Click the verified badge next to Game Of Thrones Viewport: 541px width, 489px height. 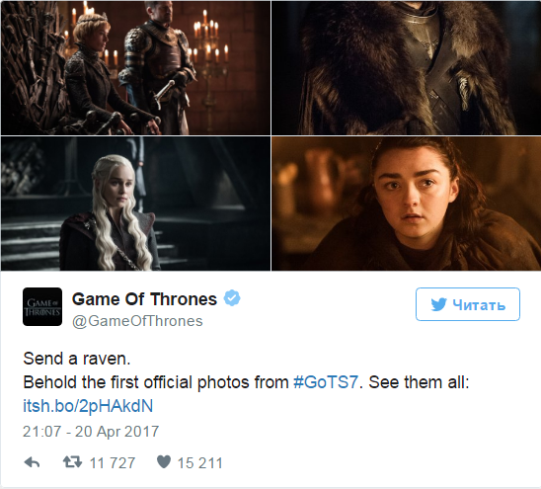pyautogui.click(x=232, y=298)
